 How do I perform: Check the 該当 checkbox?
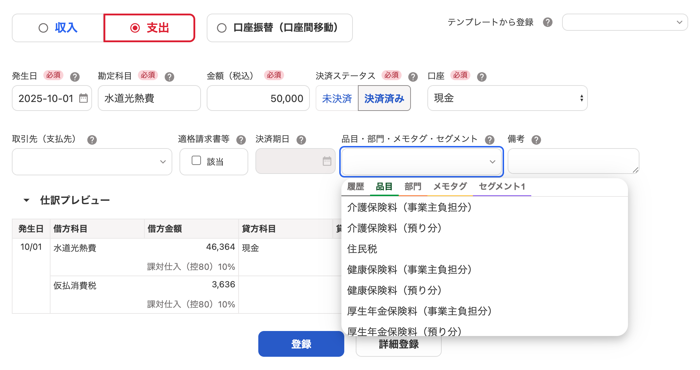point(196,160)
